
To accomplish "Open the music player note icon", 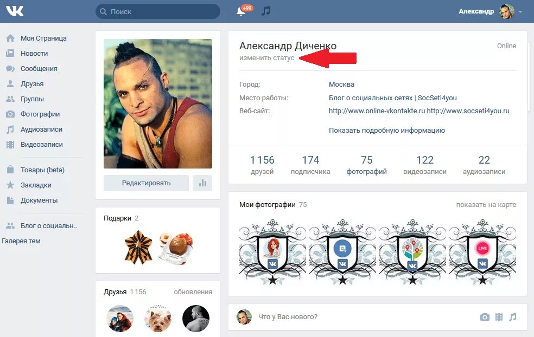I will 265,11.
